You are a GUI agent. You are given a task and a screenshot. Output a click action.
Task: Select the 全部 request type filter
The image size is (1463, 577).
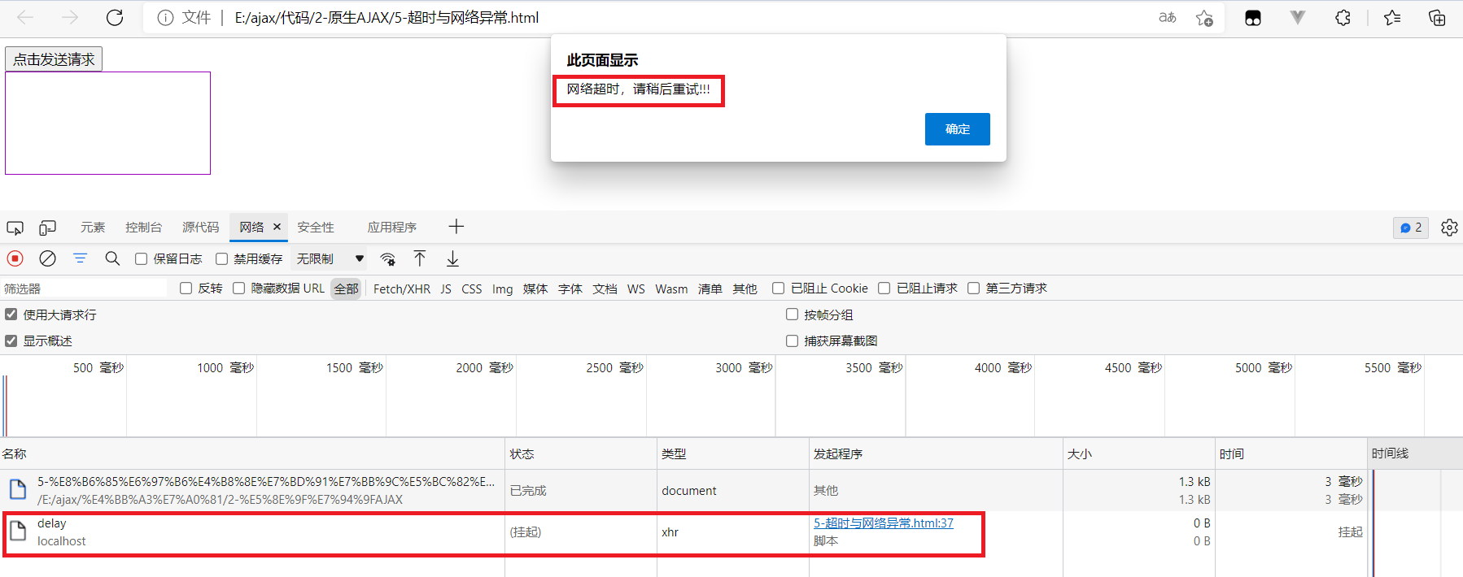346,288
